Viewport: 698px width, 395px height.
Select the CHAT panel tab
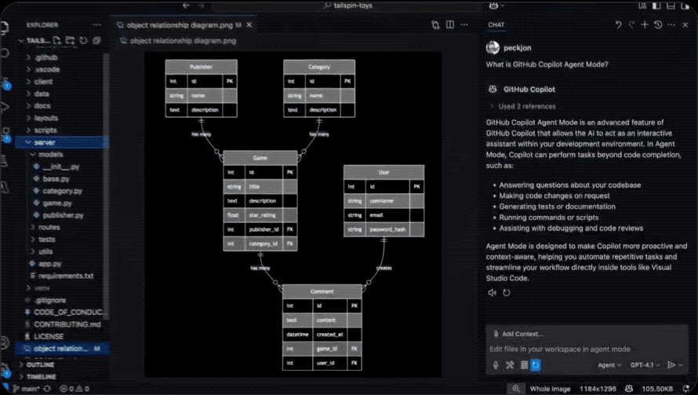coord(496,25)
